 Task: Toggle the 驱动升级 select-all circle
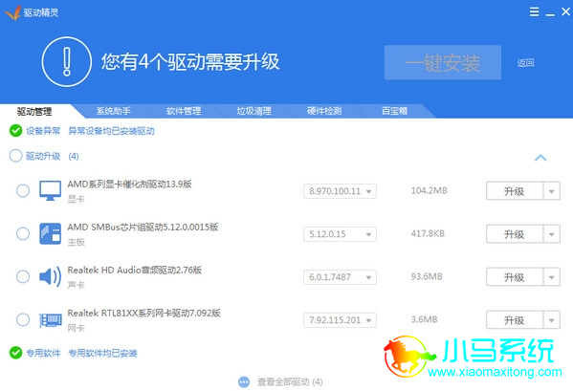[15, 156]
